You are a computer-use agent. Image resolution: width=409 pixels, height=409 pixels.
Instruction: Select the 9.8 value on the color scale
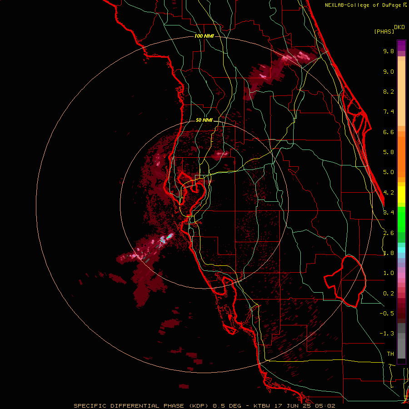389,51
